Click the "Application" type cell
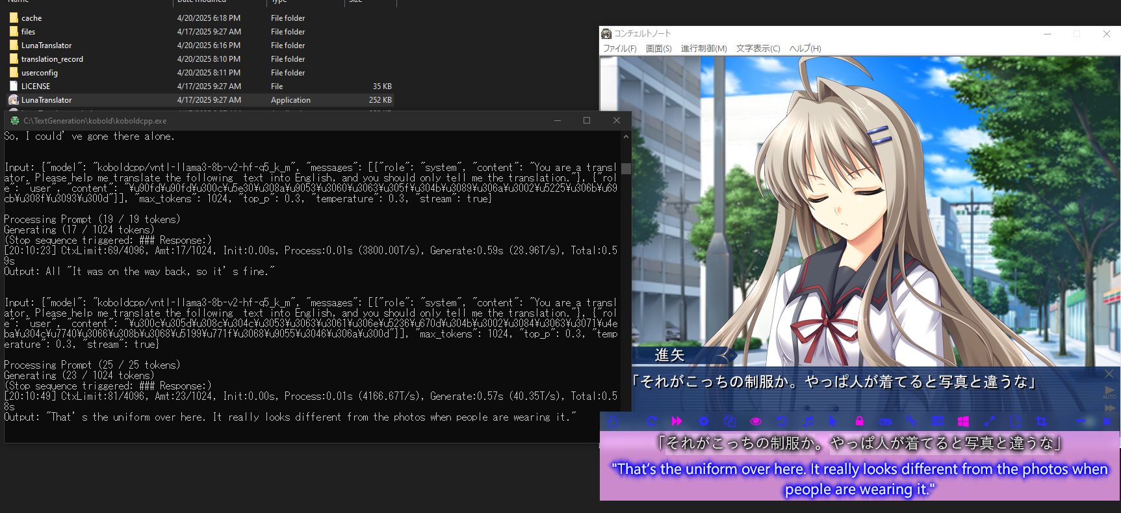1121x513 pixels. tap(290, 100)
